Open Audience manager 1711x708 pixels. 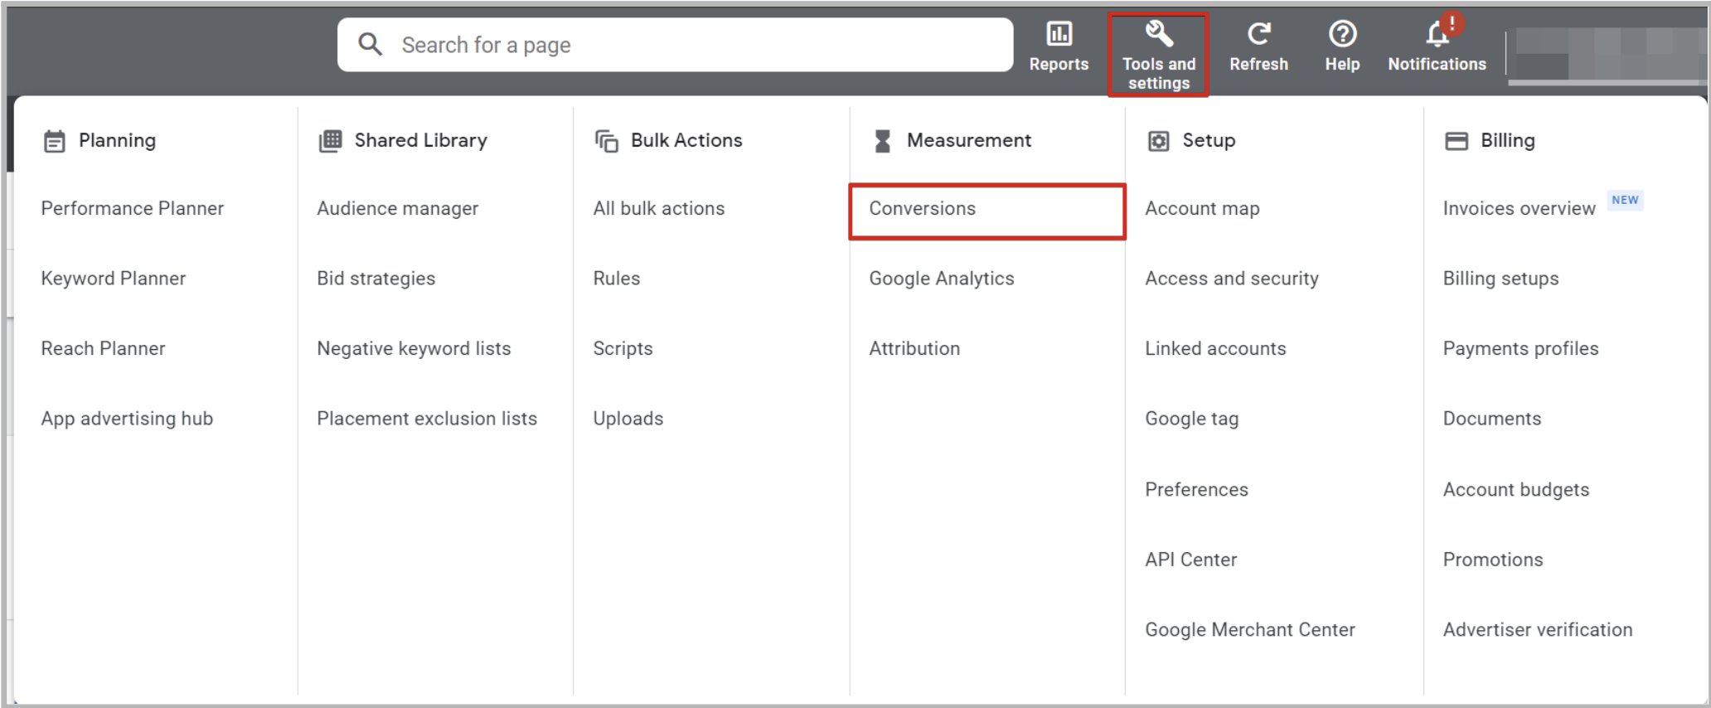(x=398, y=209)
